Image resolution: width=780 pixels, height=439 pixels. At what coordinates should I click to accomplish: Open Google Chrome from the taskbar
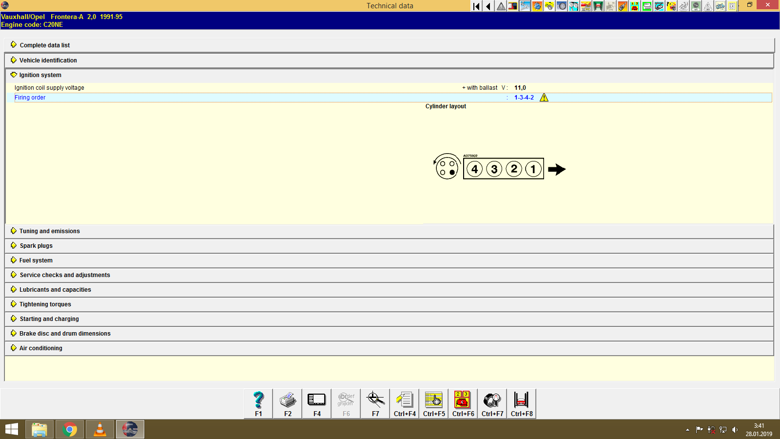[70, 429]
